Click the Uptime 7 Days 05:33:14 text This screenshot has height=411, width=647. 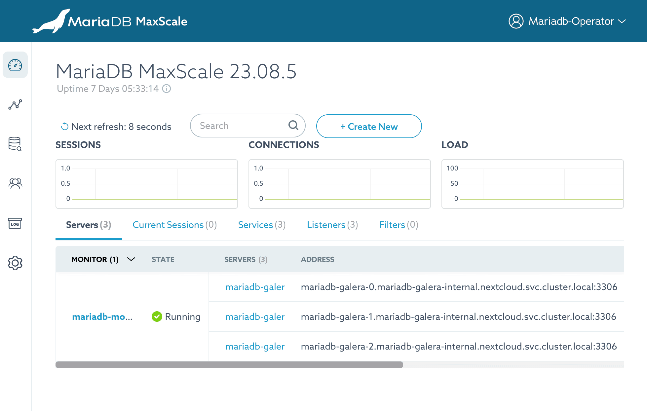108,89
